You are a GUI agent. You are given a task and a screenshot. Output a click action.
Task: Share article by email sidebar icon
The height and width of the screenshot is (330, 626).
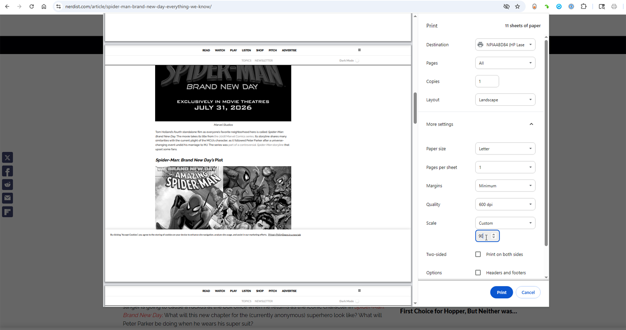point(8,198)
